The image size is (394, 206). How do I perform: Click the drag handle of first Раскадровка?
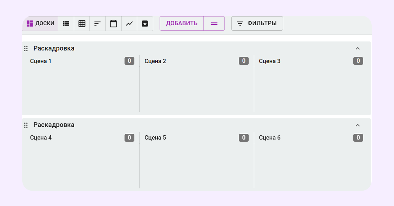(26, 48)
